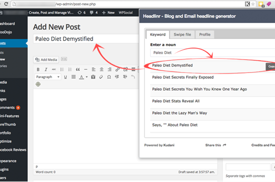Switch to the Swipe file tab
This screenshot has height=182, width=275.
tap(182, 34)
